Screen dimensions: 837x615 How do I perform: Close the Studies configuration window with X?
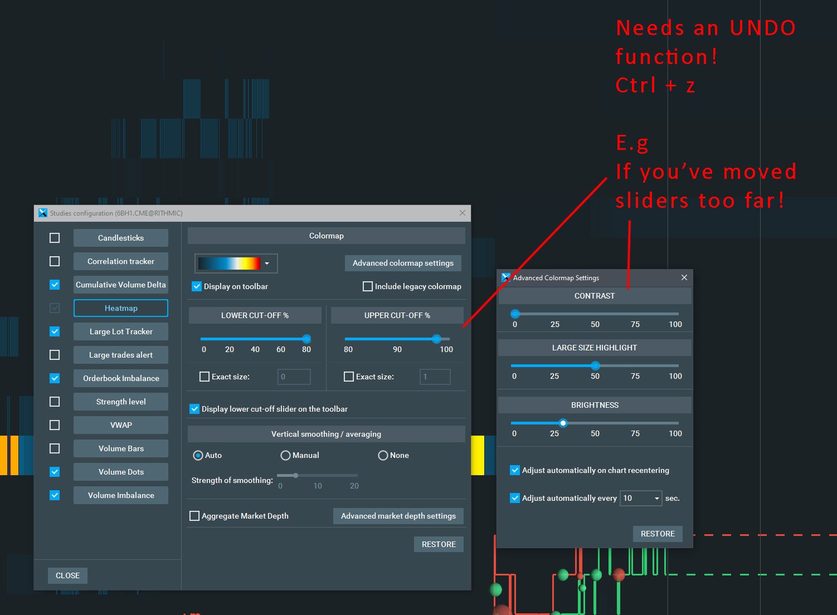(x=462, y=213)
